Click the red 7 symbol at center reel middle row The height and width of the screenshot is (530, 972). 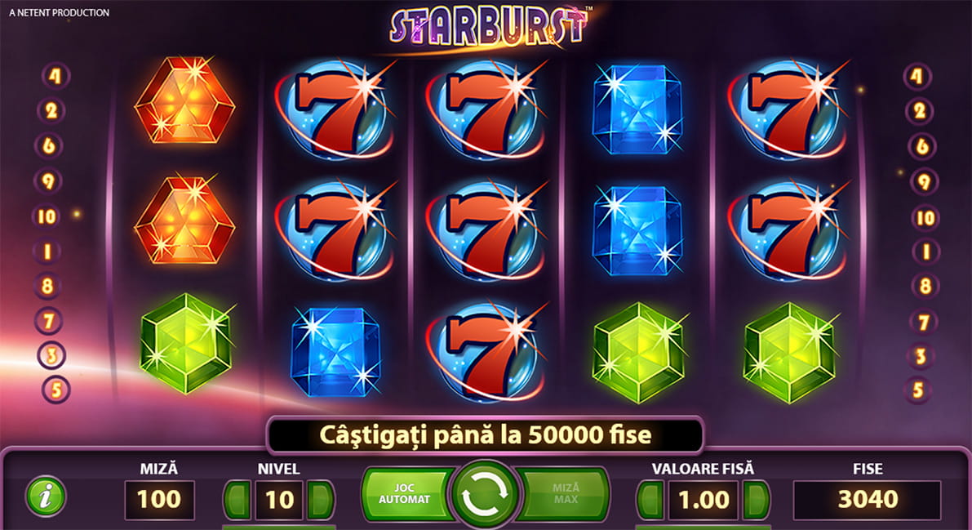click(486, 229)
